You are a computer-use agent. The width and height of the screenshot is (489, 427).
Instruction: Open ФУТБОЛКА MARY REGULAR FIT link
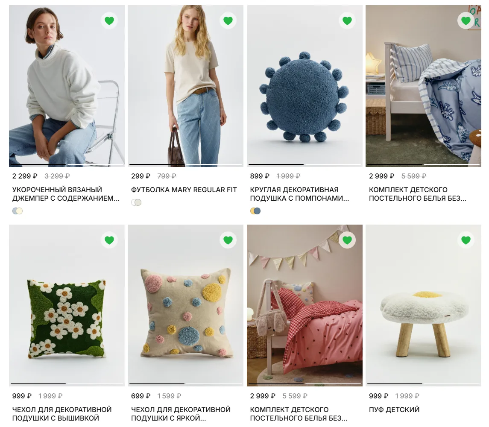coord(184,190)
